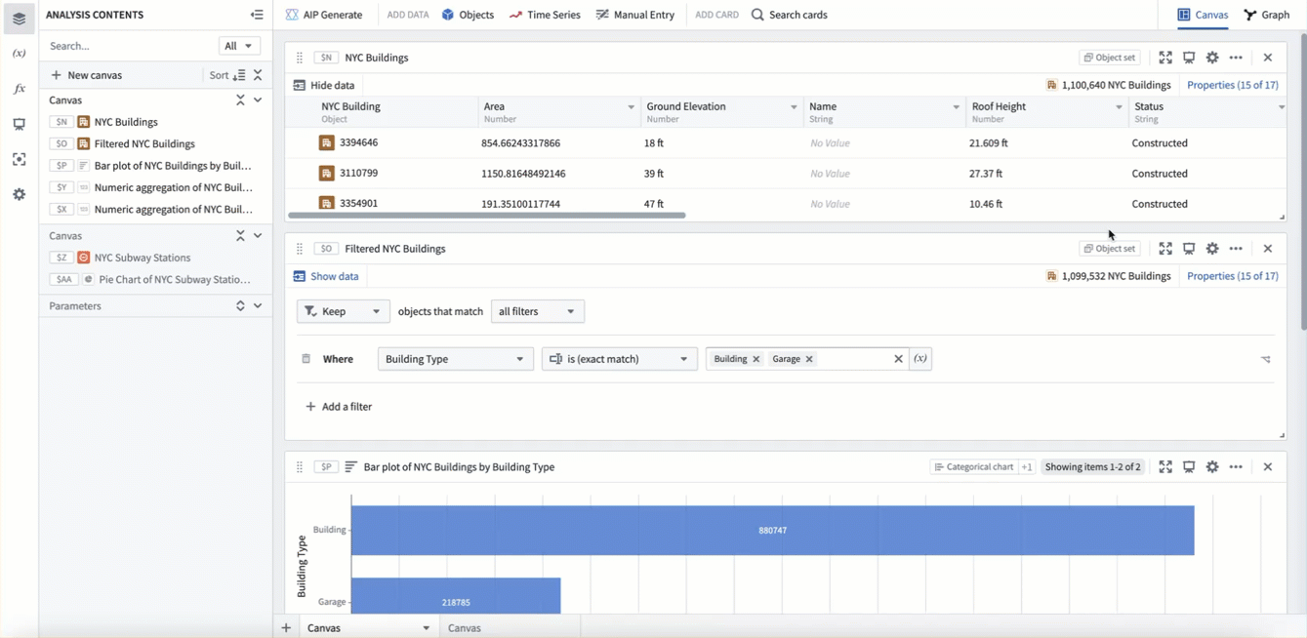Viewport: 1307px width, 638px height.
Task: Hide data in NYC Buildings card
Action: pyautogui.click(x=324, y=85)
